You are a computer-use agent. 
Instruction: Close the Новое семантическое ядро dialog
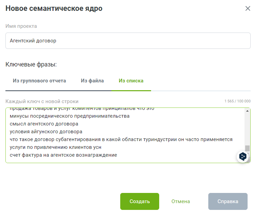click(x=248, y=8)
